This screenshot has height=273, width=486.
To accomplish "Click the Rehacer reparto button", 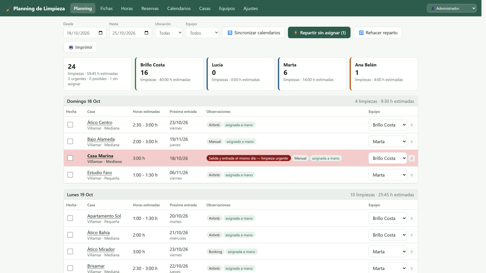I will click(x=378, y=33).
